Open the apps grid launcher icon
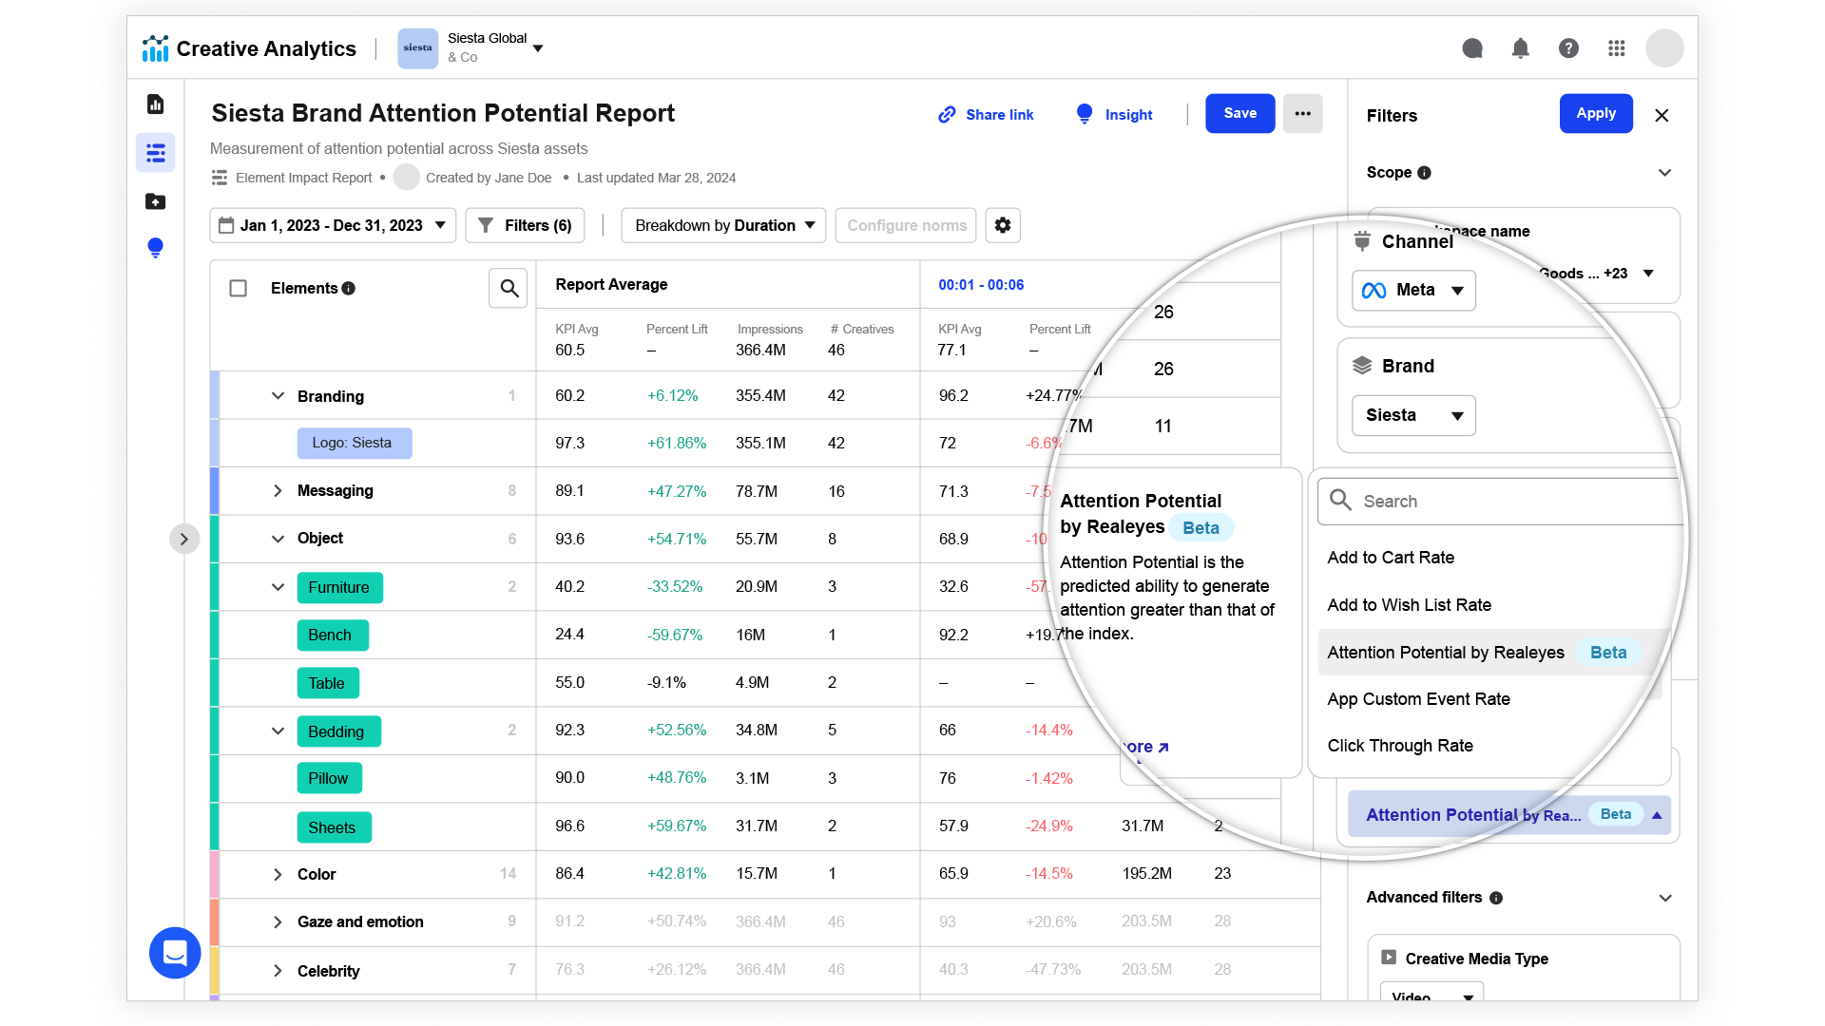 (1616, 48)
